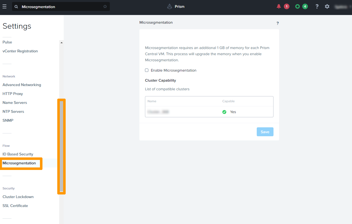The width and height of the screenshot is (352, 224).
Task: Click the Microsegmentation panel help icon
Action: [277, 23]
